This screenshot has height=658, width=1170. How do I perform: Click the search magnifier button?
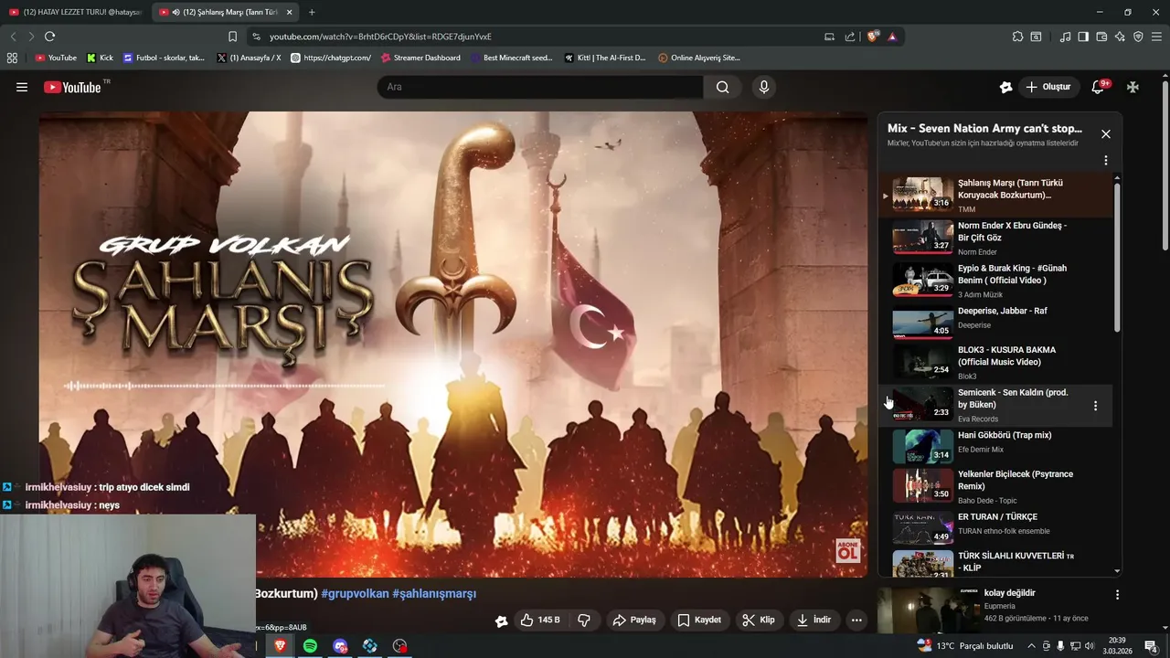click(723, 87)
